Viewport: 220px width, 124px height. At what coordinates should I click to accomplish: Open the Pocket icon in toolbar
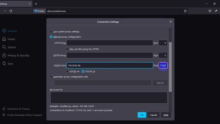coord(210,11)
